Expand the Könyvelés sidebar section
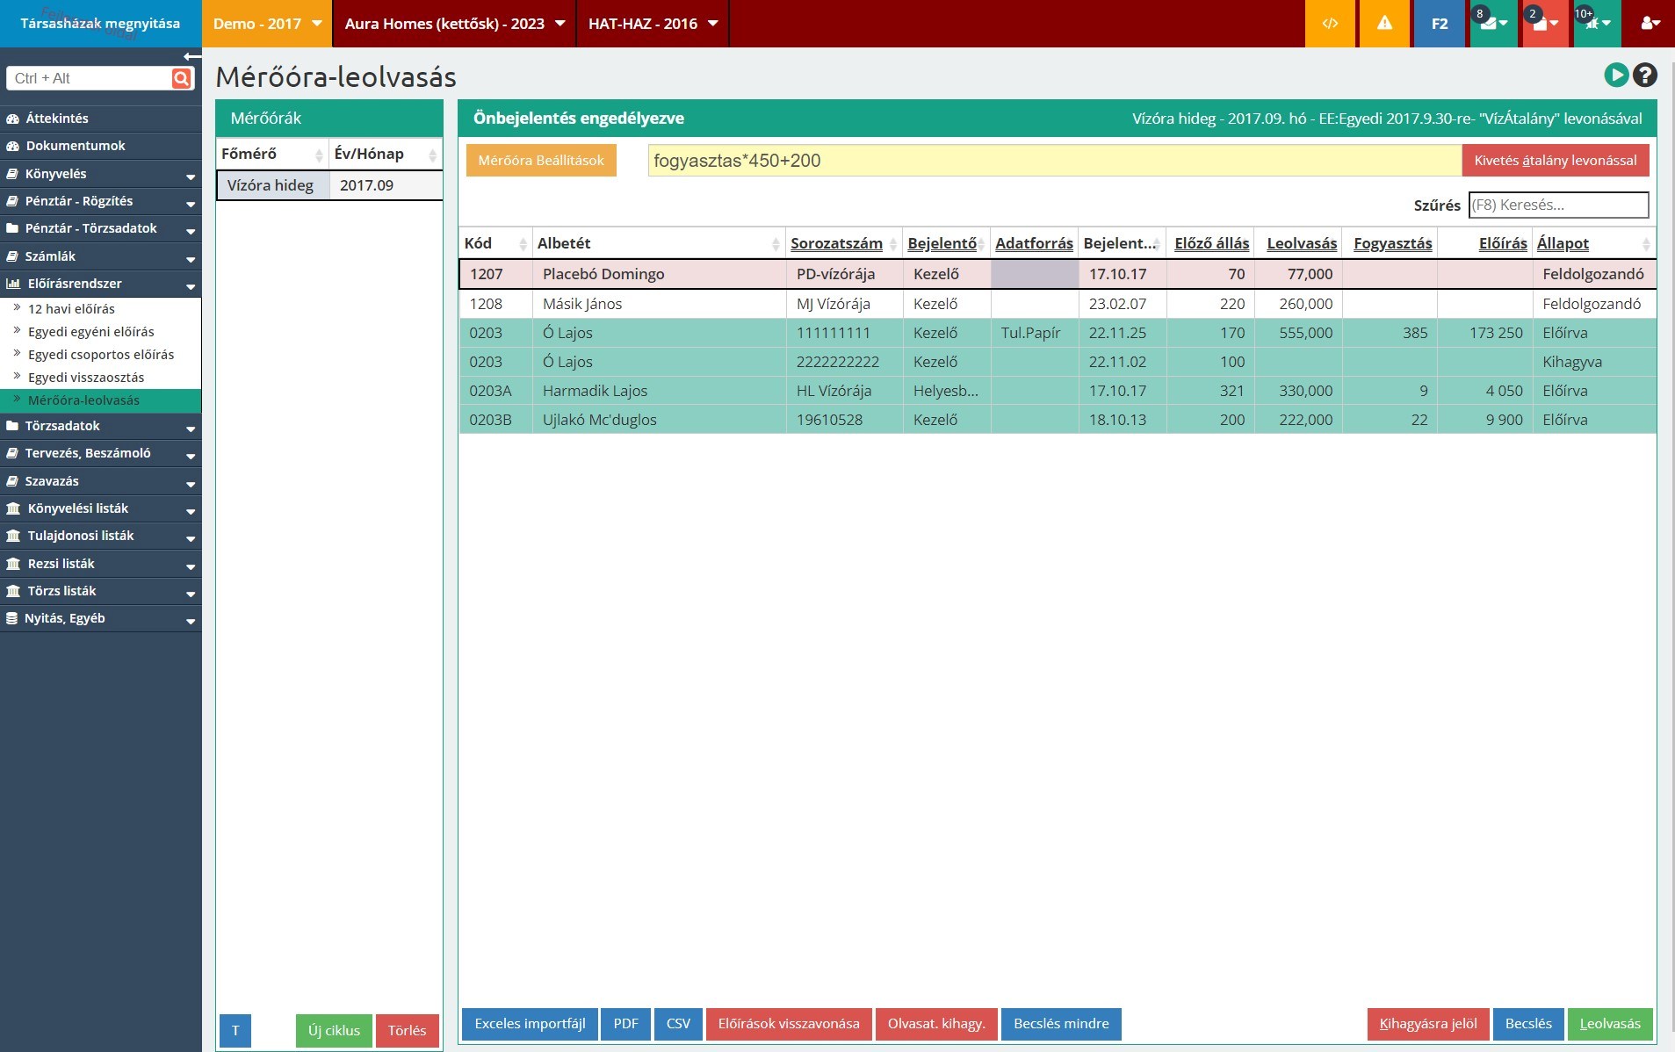The width and height of the screenshot is (1675, 1052). pyautogui.click(x=101, y=174)
